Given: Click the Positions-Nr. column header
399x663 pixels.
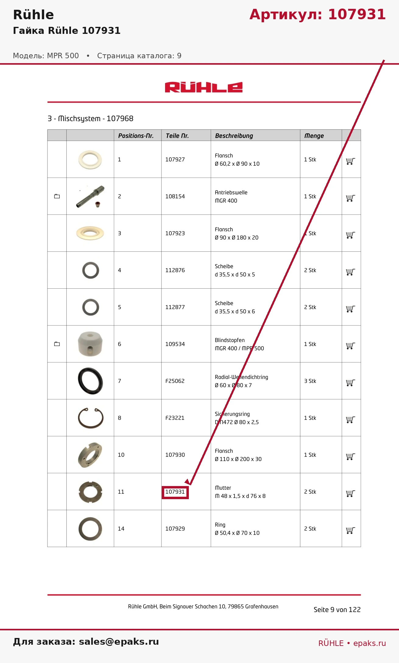Looking at the screenshot, I should (x=136, y=136).
